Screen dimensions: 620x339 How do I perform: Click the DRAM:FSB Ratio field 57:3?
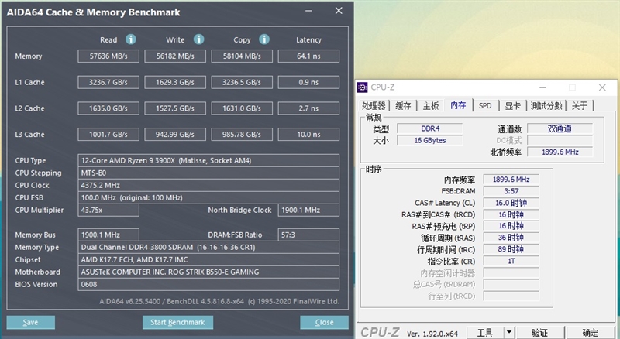(308, 235)
